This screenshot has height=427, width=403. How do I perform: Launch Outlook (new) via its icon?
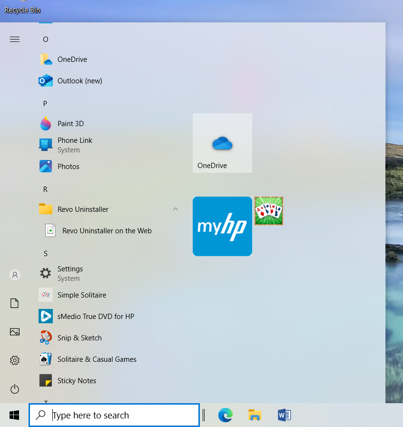tap(46, 81)
